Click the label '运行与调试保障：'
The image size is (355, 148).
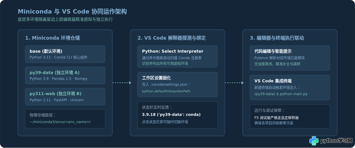[269, 110]
